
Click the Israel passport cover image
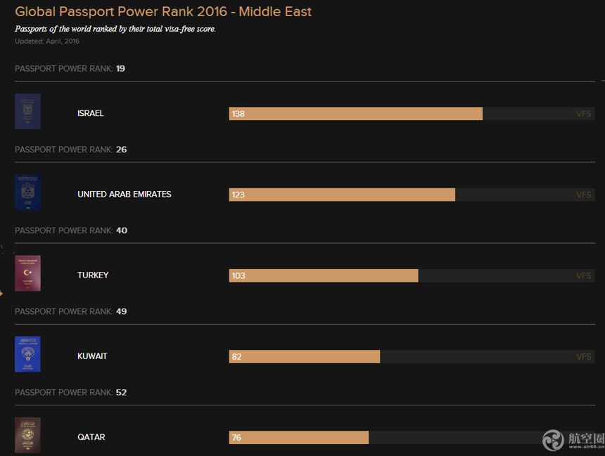(x=27, y=112)
